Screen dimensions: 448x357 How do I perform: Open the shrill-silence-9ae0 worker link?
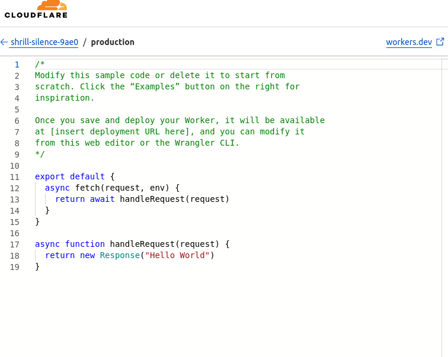coord(44,42)
